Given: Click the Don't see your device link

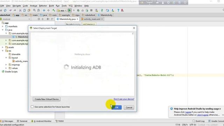Looking at the screenshot, I should (x=124, y=99).
